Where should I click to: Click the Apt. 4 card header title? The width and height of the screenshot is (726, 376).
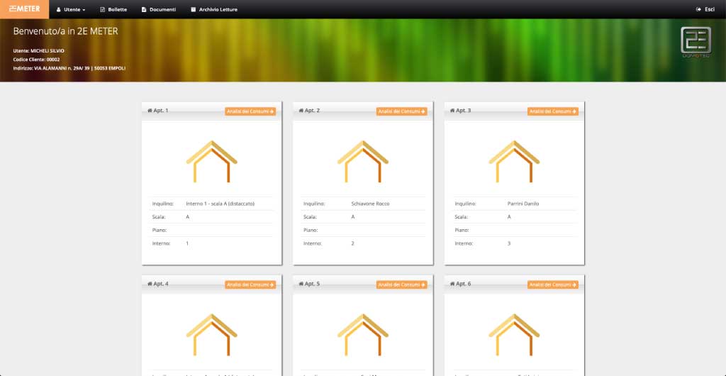[x=158, y=284]
